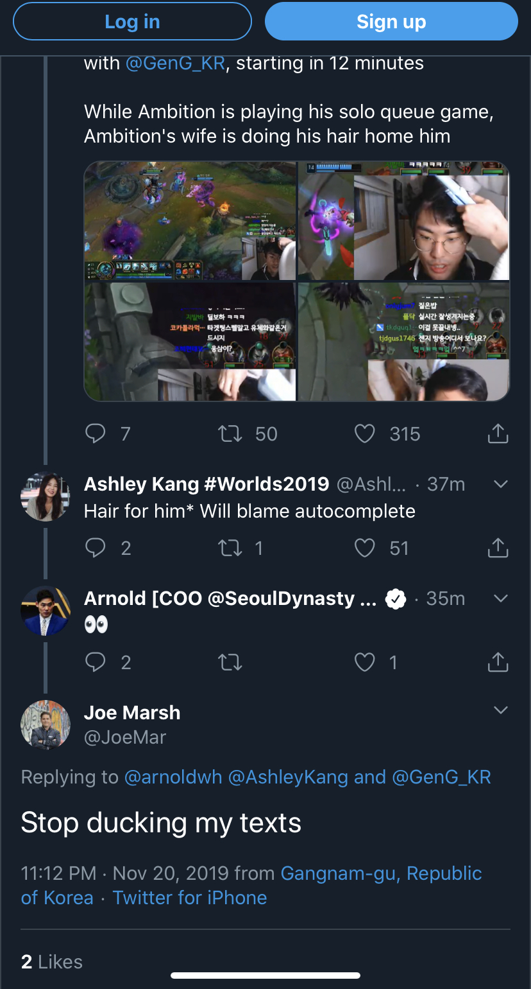Share Ashley Kang's autocomplete tweet

point(498,548)
